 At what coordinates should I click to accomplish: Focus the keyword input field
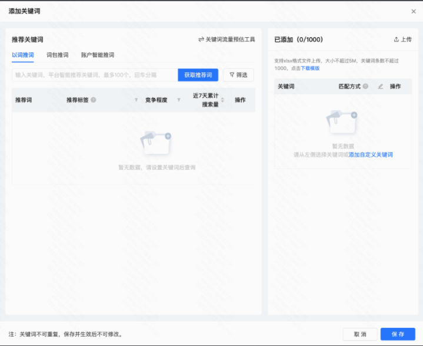coord(95,75)
